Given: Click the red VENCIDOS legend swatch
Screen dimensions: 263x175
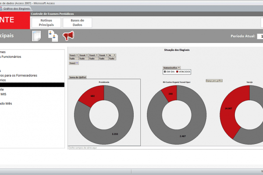Looking at the screenshot, I should [x=177, y=71].
